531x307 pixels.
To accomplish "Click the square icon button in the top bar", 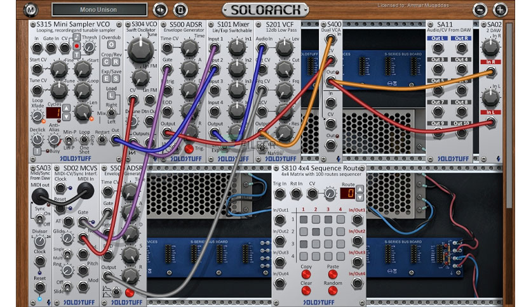I will click(180, 10).
